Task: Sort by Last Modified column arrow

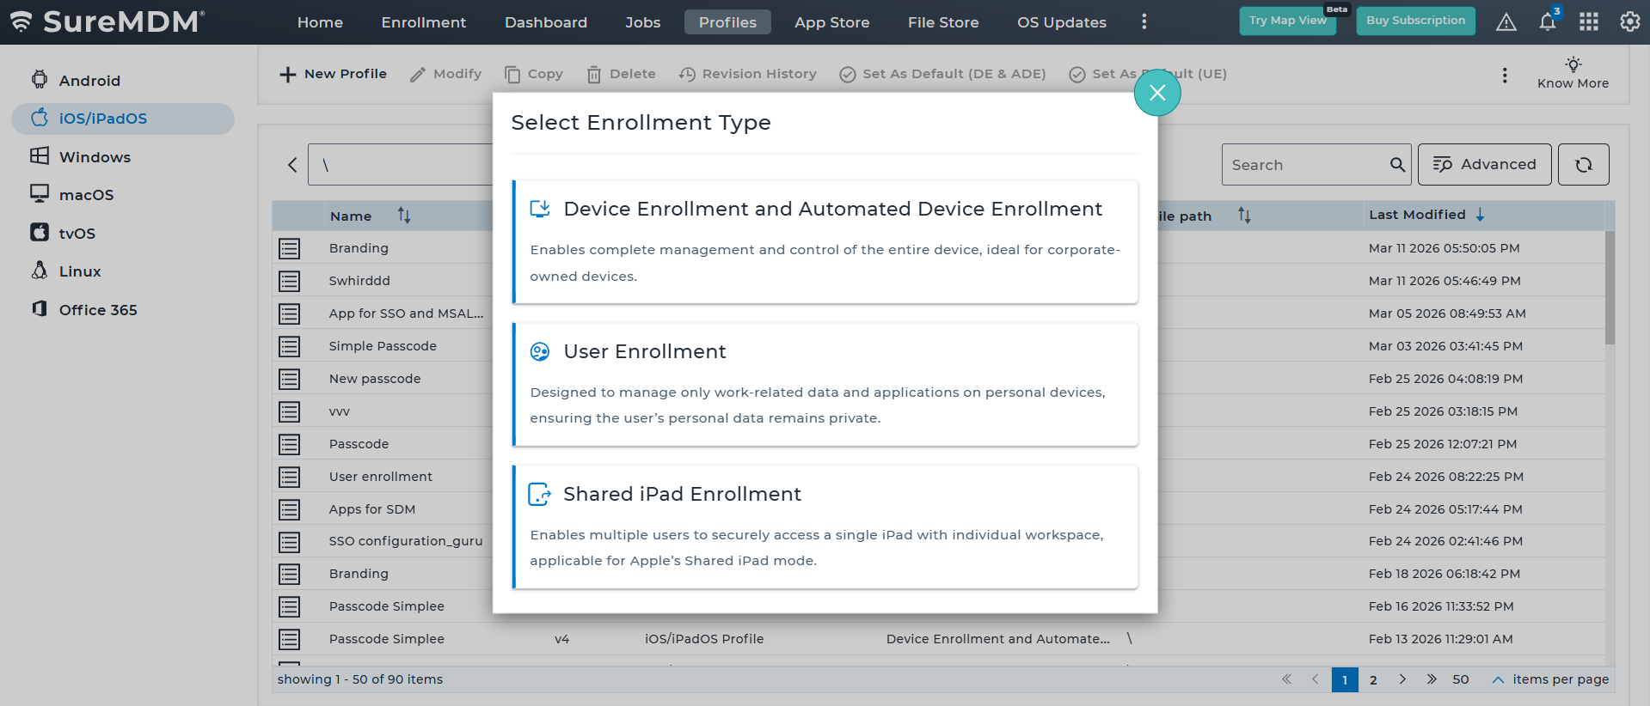Action: pyautogui.click(x=1480, y=216)
